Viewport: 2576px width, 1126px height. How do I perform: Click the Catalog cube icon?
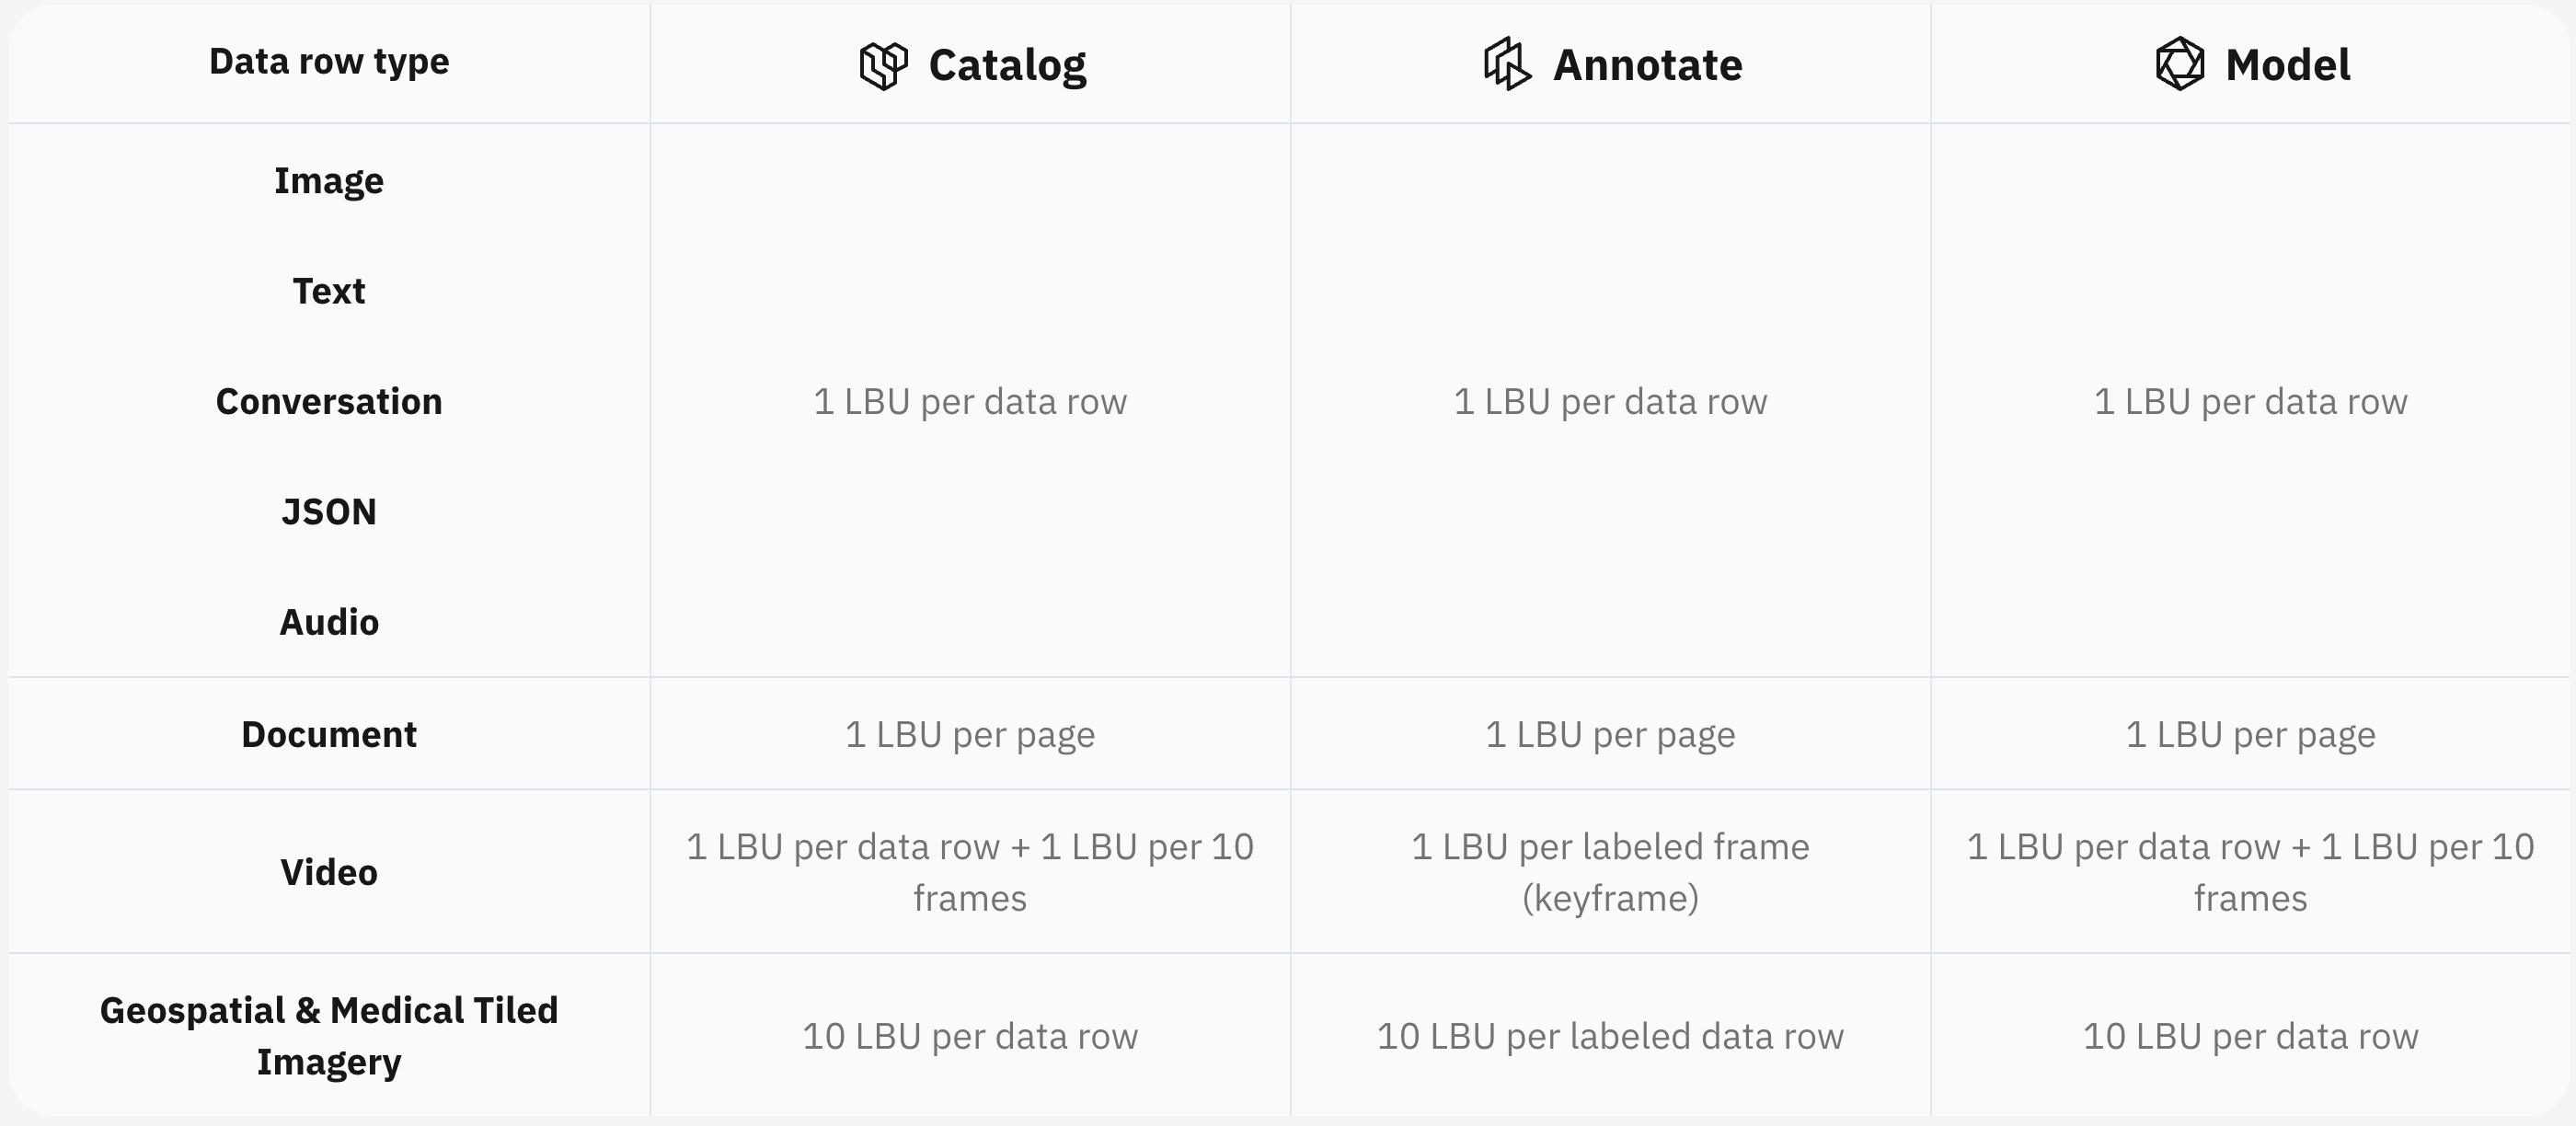[x=883, y=66]
